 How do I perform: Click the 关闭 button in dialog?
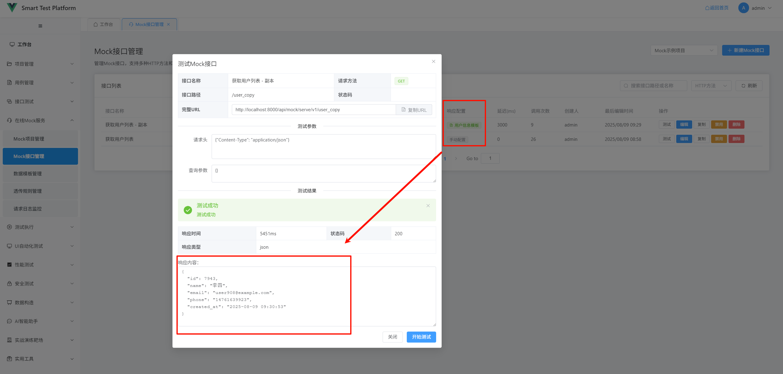click(392, 337)
